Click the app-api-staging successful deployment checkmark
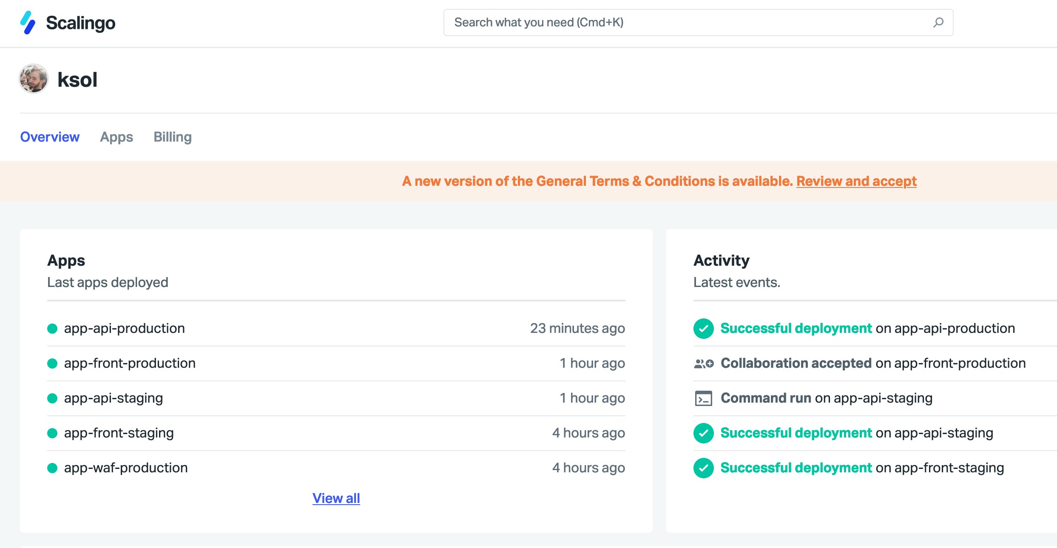This screenshot has height=548, width=1057. coord(703,433)
